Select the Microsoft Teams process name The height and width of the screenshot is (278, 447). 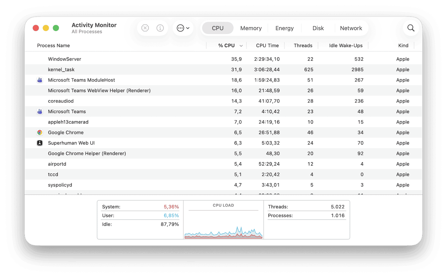(67, 111)
